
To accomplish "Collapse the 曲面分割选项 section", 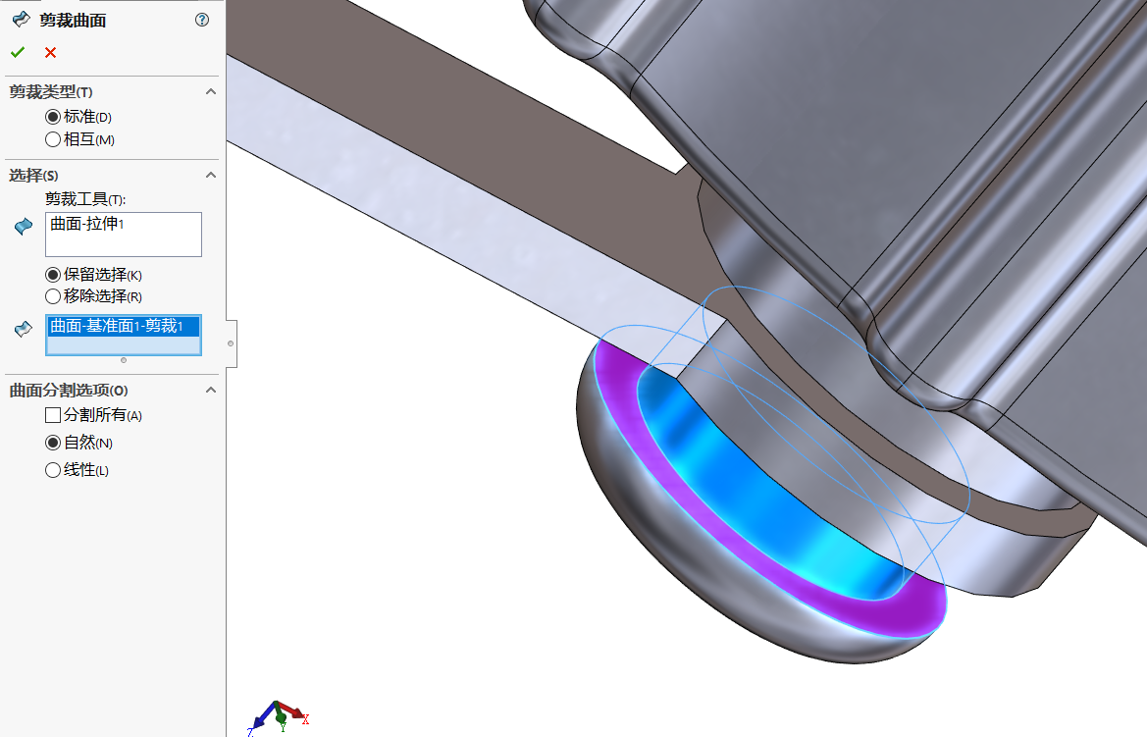I will coord(211,391).
